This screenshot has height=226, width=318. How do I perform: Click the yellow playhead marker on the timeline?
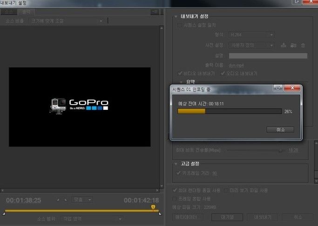point(153,207)
